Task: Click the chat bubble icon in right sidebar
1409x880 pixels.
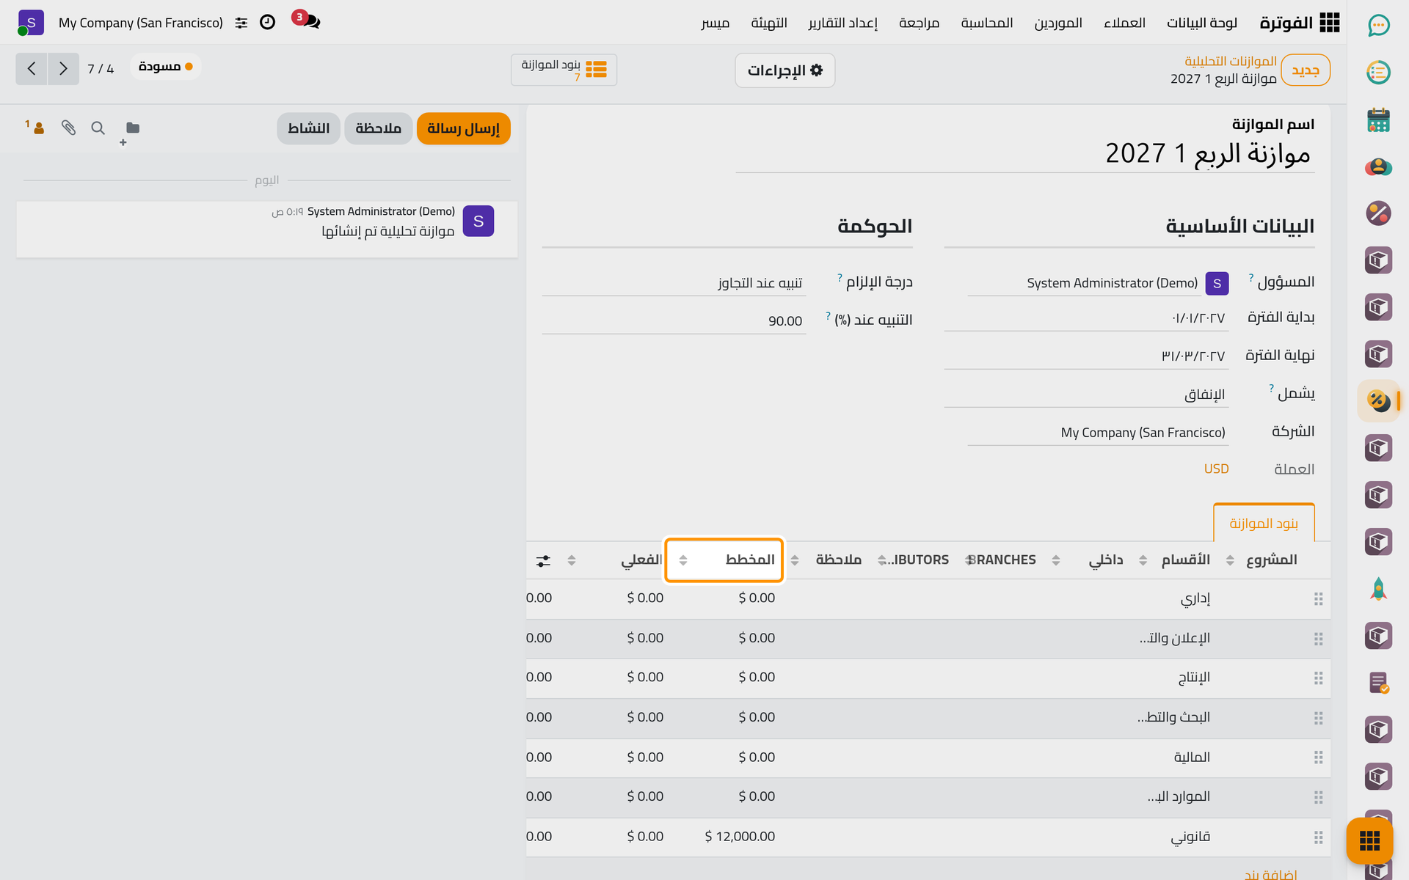Action: [1378, 26]
